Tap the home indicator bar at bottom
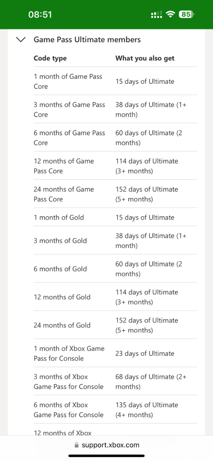The image size is (213, 461). (x=106, y=456)
